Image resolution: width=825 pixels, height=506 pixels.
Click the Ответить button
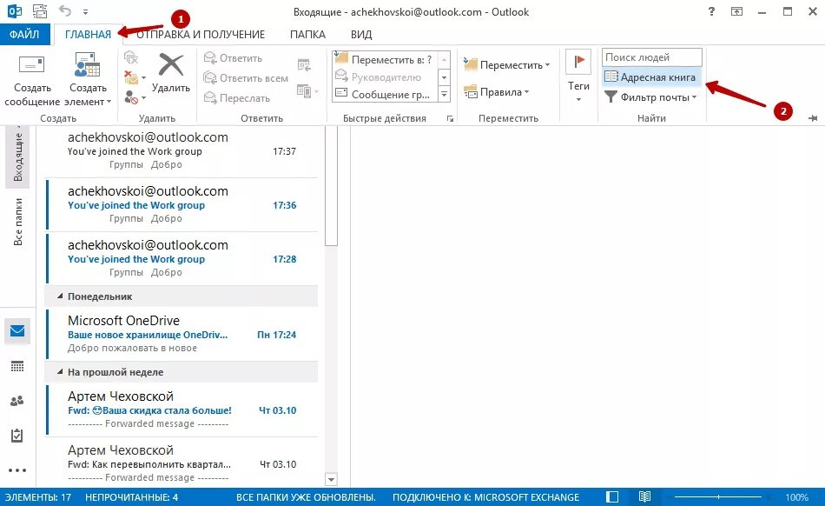click(x=233, y=58)
